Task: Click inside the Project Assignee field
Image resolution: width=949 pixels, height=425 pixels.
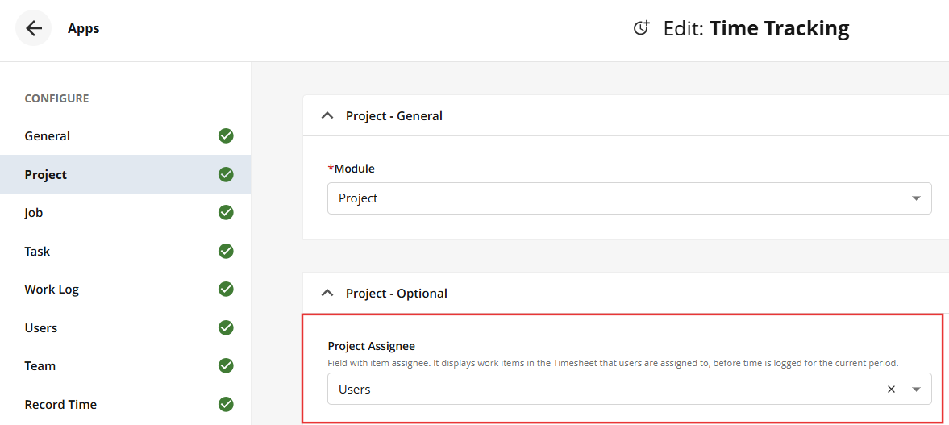Action: (630, 389)
